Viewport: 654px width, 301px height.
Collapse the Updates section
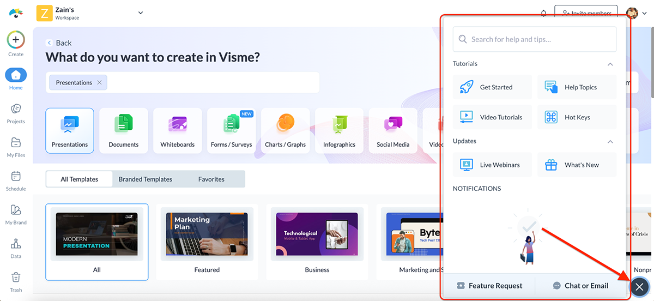[610, 142]
